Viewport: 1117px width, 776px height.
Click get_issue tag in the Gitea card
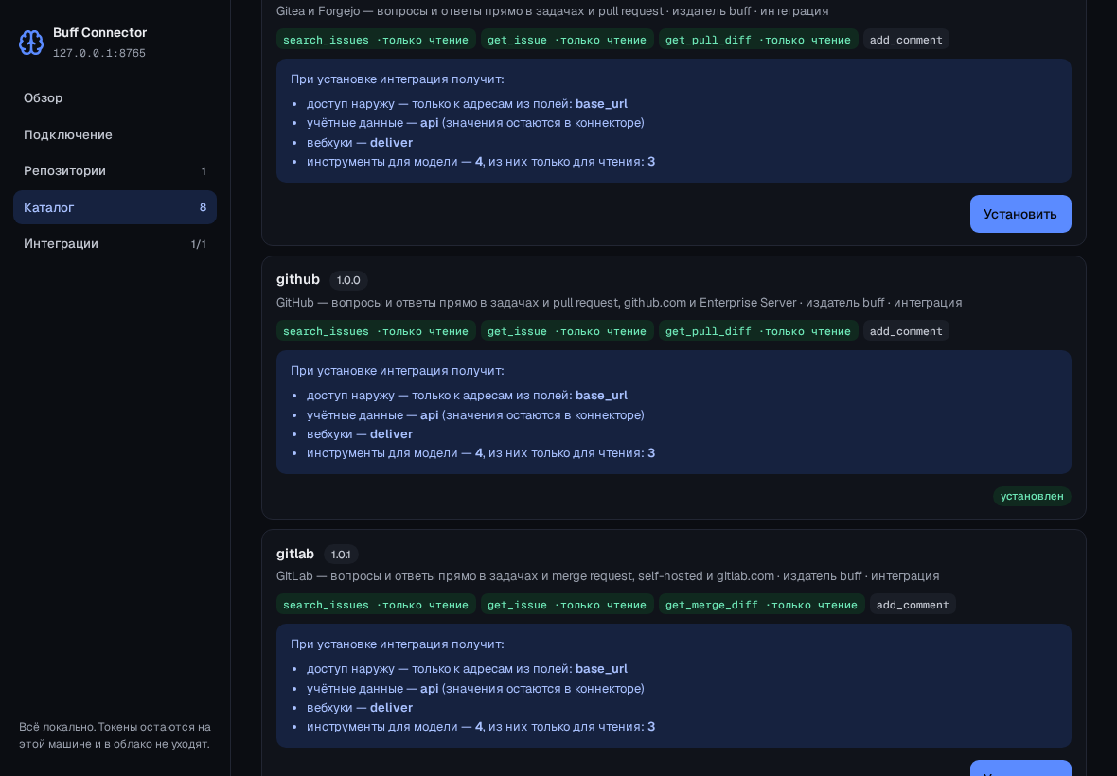tap(566, 40)
